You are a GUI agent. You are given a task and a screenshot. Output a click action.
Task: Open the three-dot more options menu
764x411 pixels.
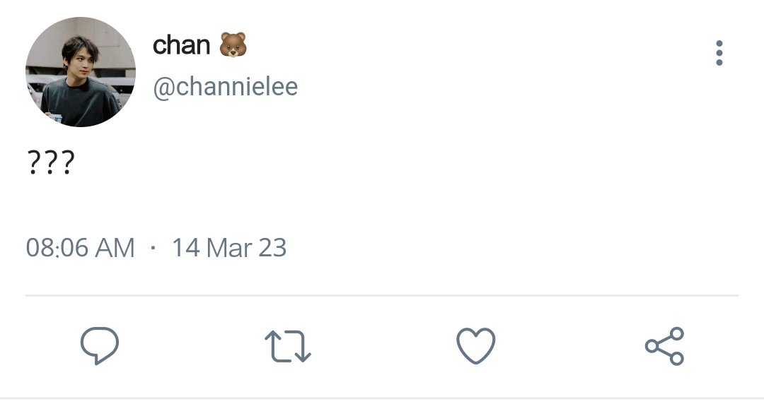click(719, 53)
